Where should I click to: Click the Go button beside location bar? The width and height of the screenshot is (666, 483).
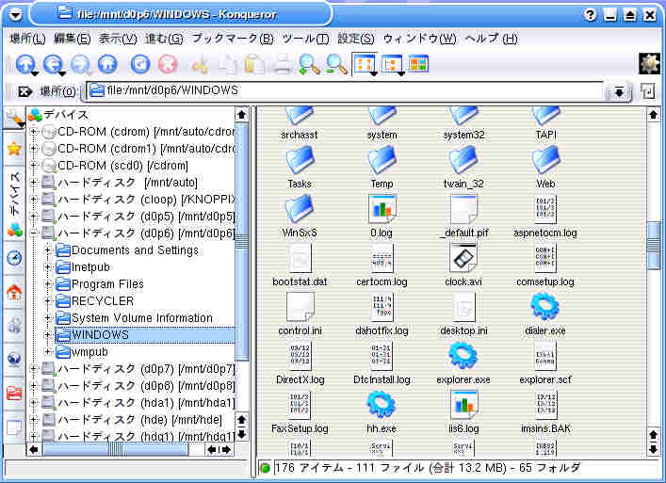coord(647,91)
